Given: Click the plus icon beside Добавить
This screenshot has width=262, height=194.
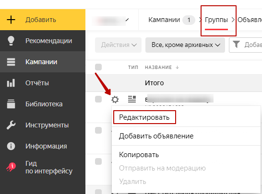Looking at the screenshot, I should coord(11,20).
